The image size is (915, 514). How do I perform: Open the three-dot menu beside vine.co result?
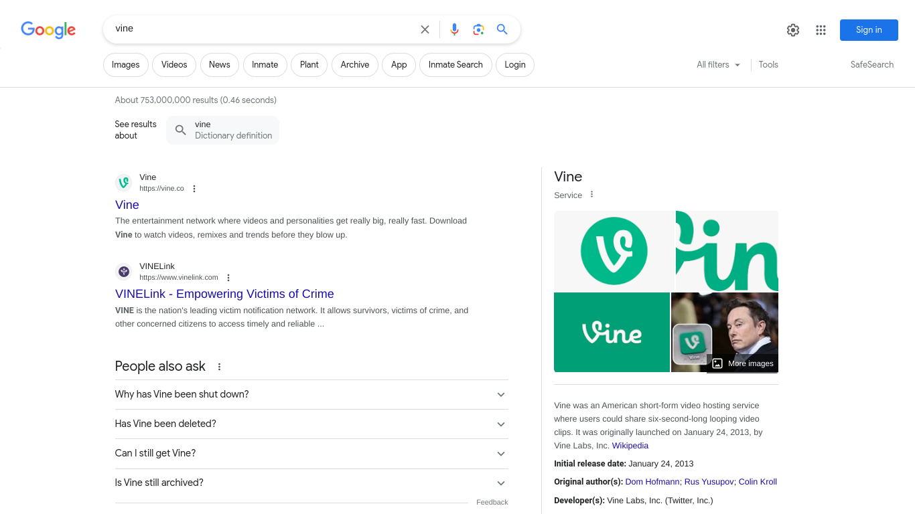[194, 189]
